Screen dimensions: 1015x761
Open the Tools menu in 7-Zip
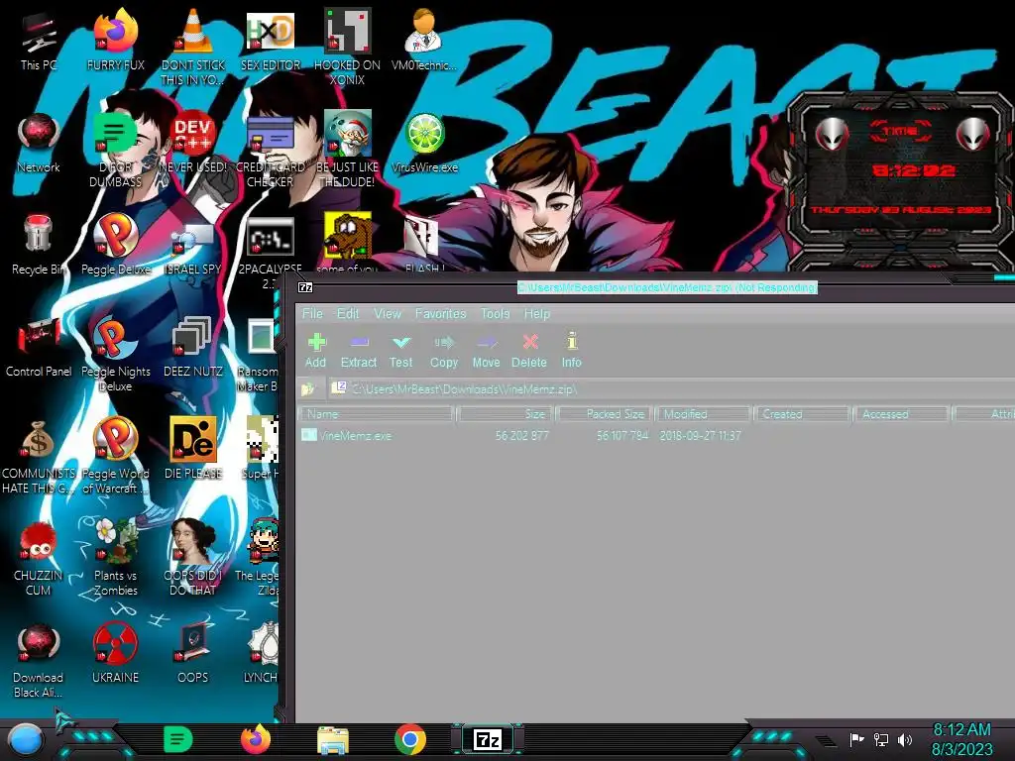coord(496,314)
